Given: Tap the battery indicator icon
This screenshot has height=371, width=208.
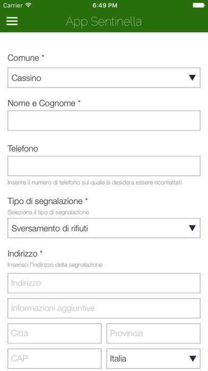Looking at the screenshot, I should pos(199,5).
